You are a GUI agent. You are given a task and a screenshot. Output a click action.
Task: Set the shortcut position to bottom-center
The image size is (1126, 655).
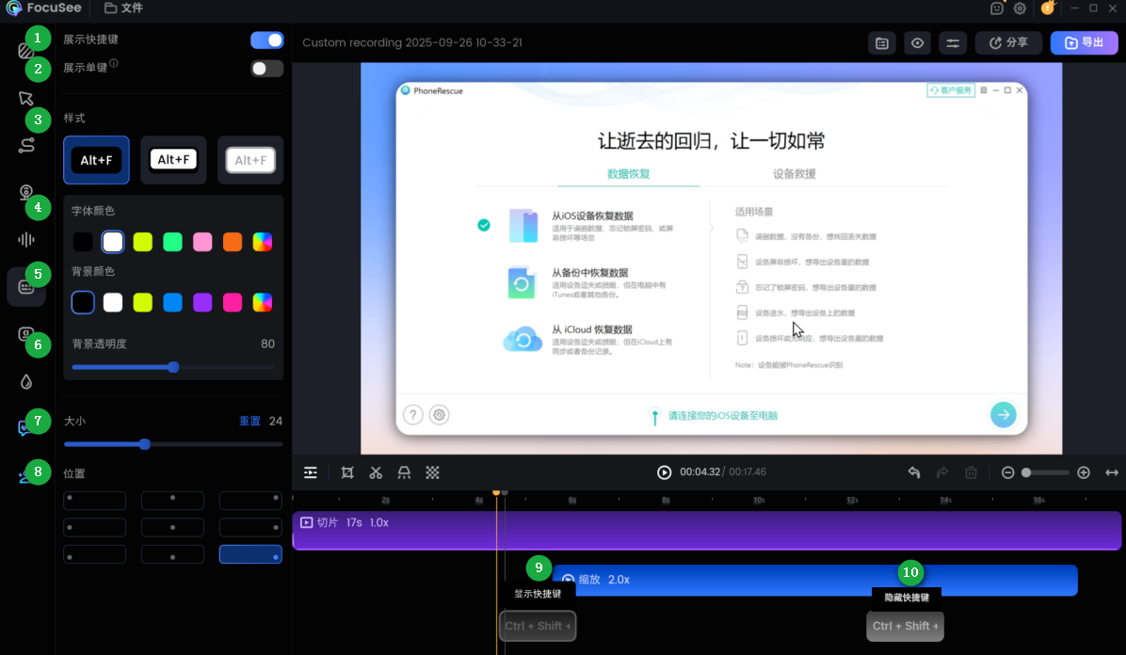[x=172, y=554]
